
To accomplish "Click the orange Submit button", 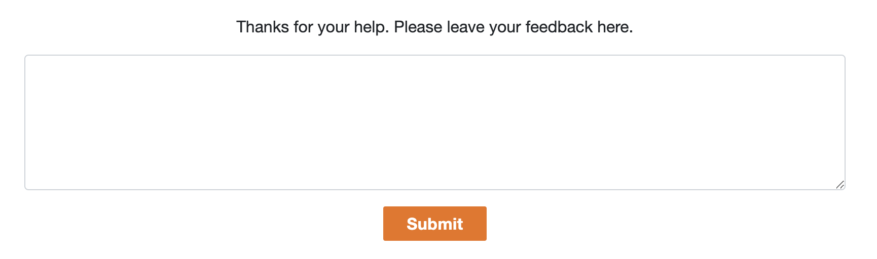I will (x=434, y=224).
